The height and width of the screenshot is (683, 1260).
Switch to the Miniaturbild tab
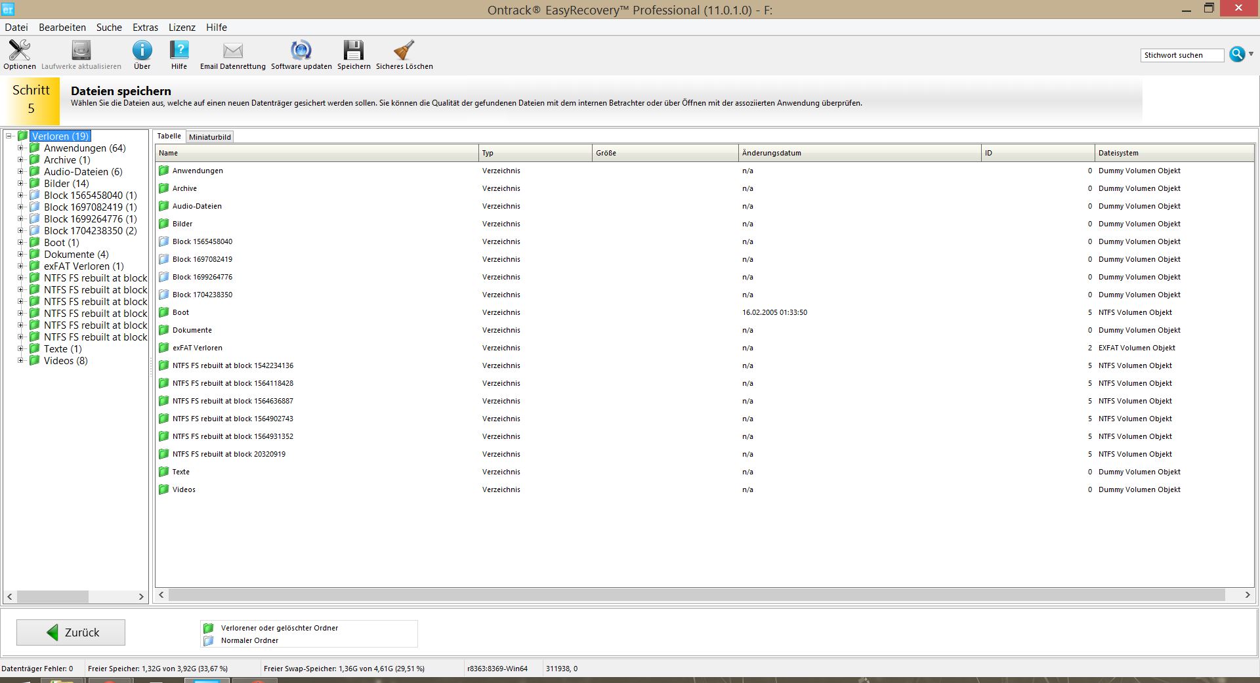[x=210, y=137]
